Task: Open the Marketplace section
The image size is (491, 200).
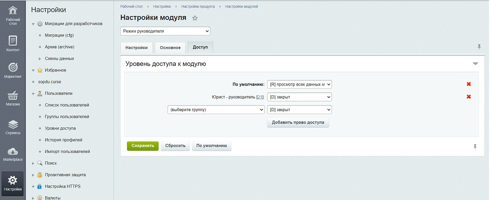Action: click(13, 154)
